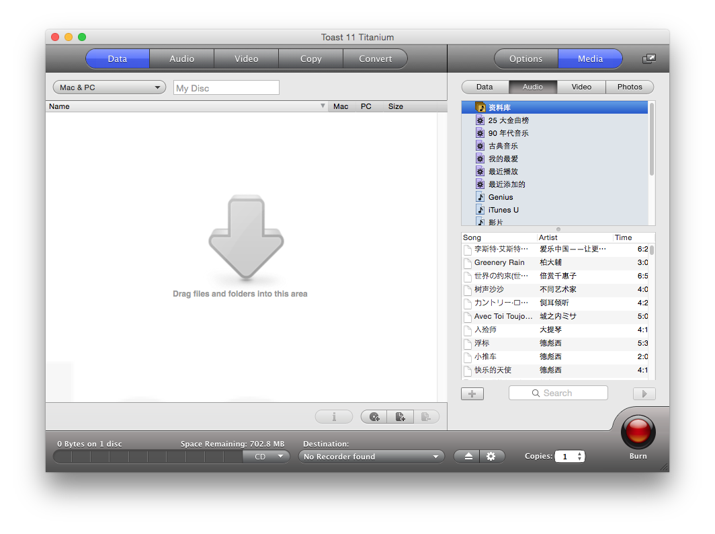Switch to the Convert project tab

pyautogui.click(x=375, y=59)
